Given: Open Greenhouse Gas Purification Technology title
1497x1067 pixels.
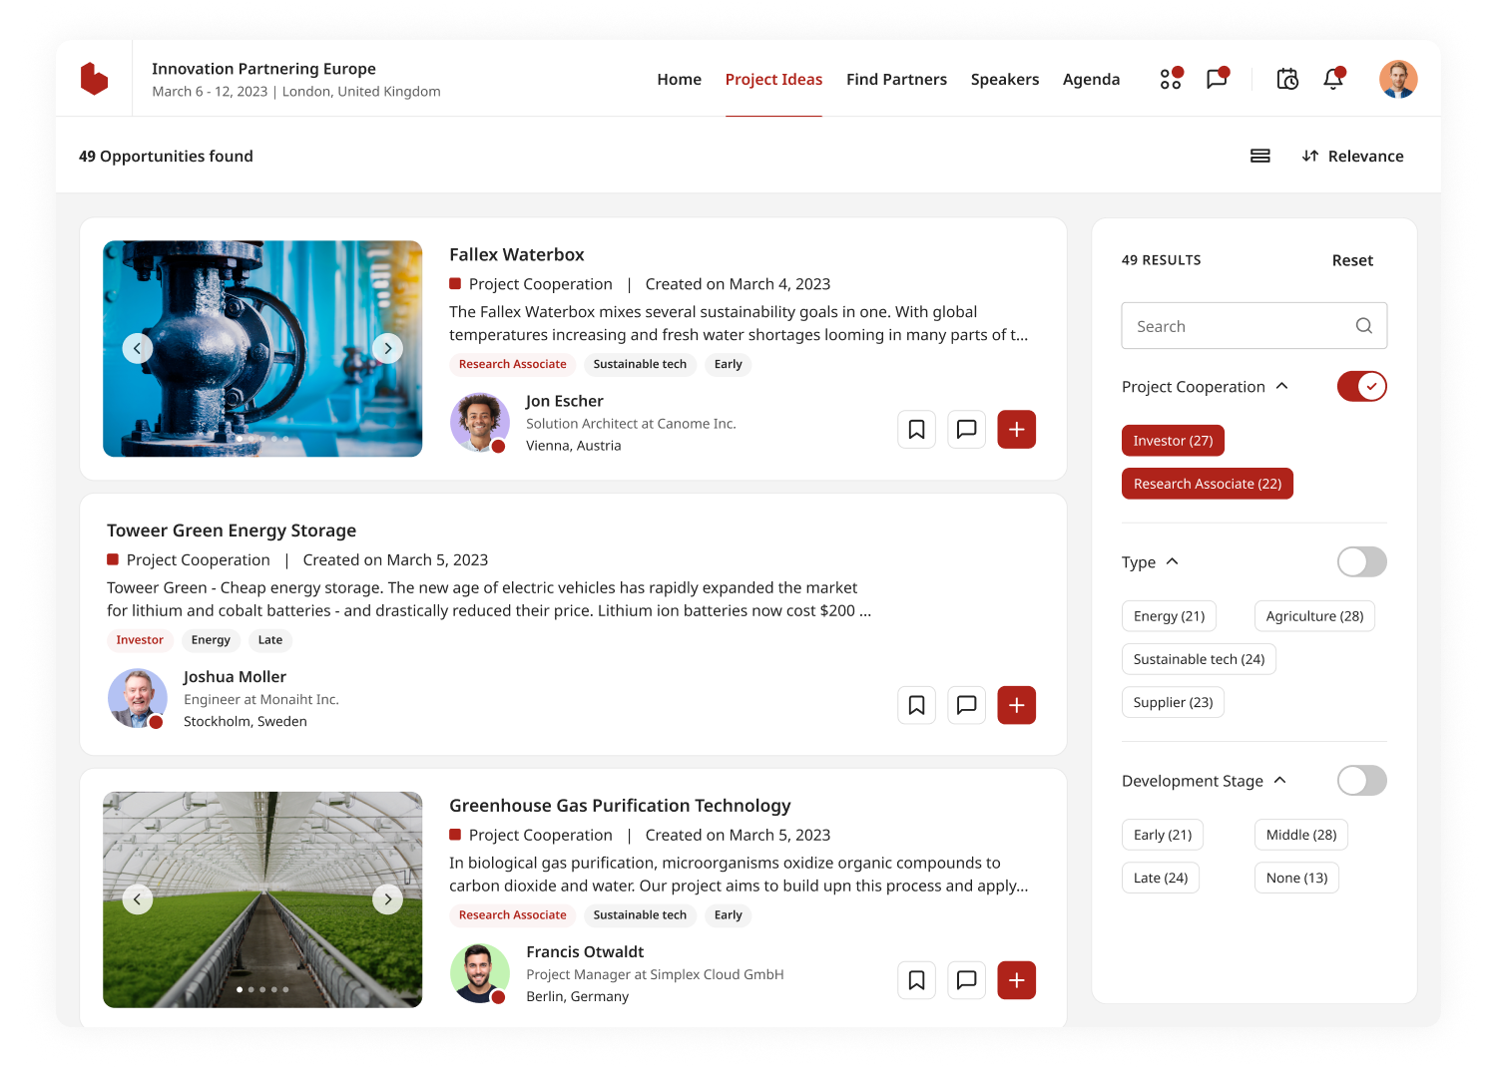Looking at the screenshot, I should click(x=620, y=805).
